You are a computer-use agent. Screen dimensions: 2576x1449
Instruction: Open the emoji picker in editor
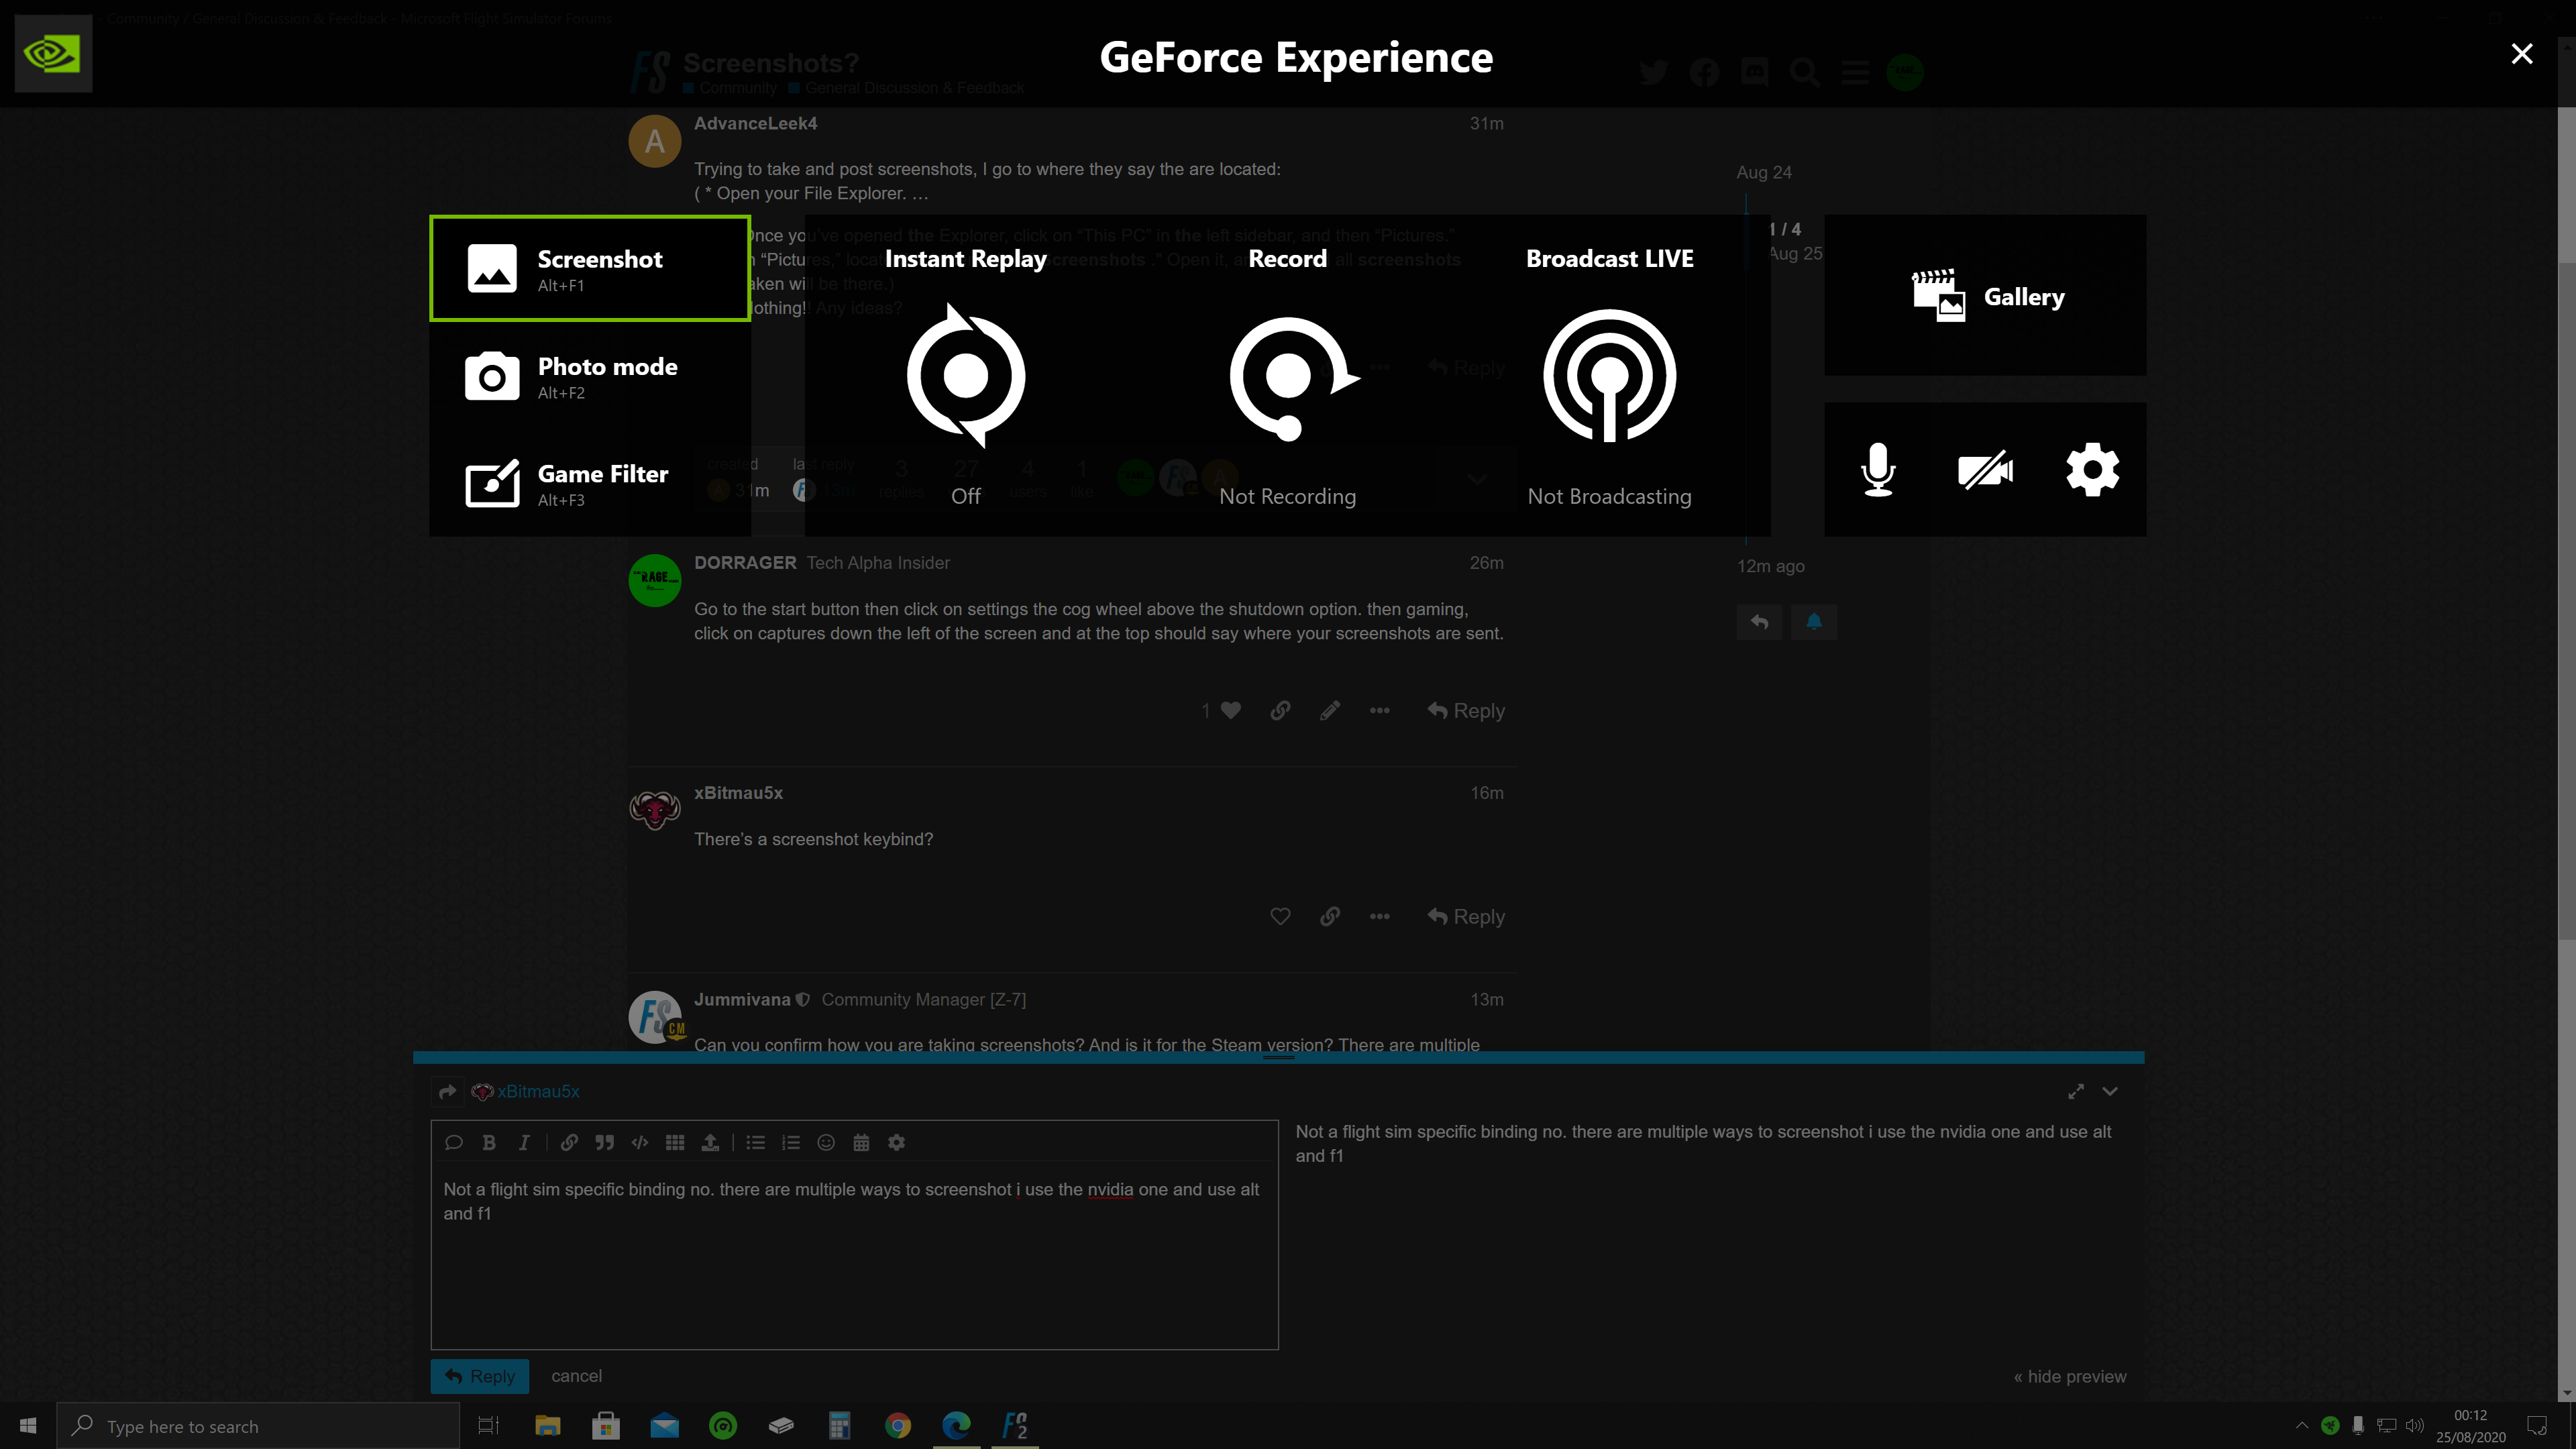click(826, 1142)
